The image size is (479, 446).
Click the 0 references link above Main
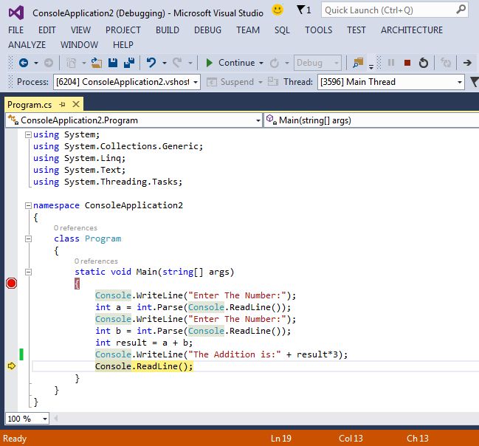(x=96, y=261)
